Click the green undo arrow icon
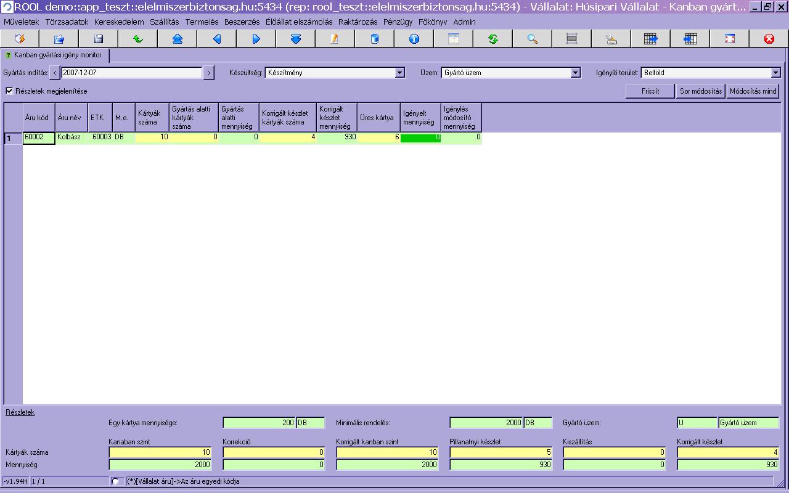The height and width of the screenshot is (493, 789). coord(138,39)
